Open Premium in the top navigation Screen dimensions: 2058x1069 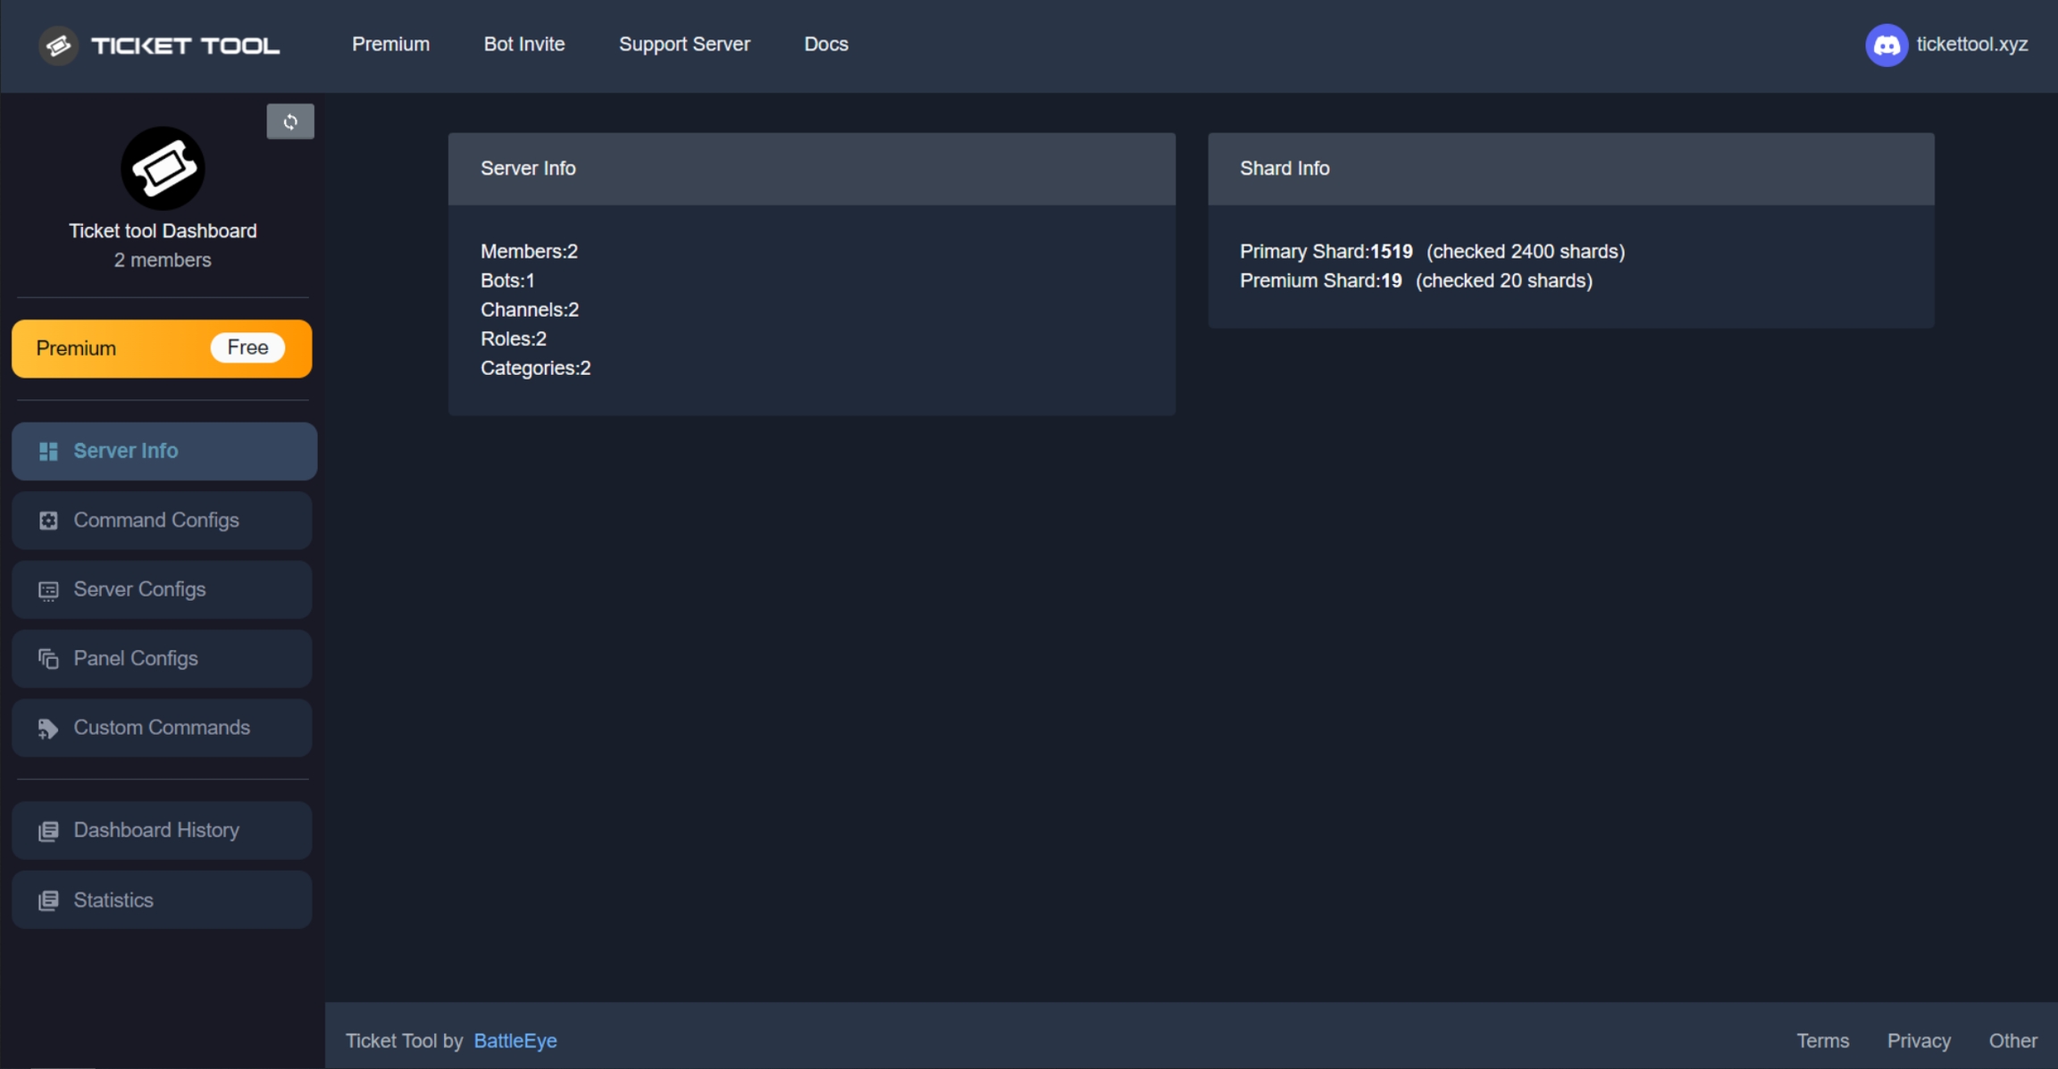click(x=390, y=44)
